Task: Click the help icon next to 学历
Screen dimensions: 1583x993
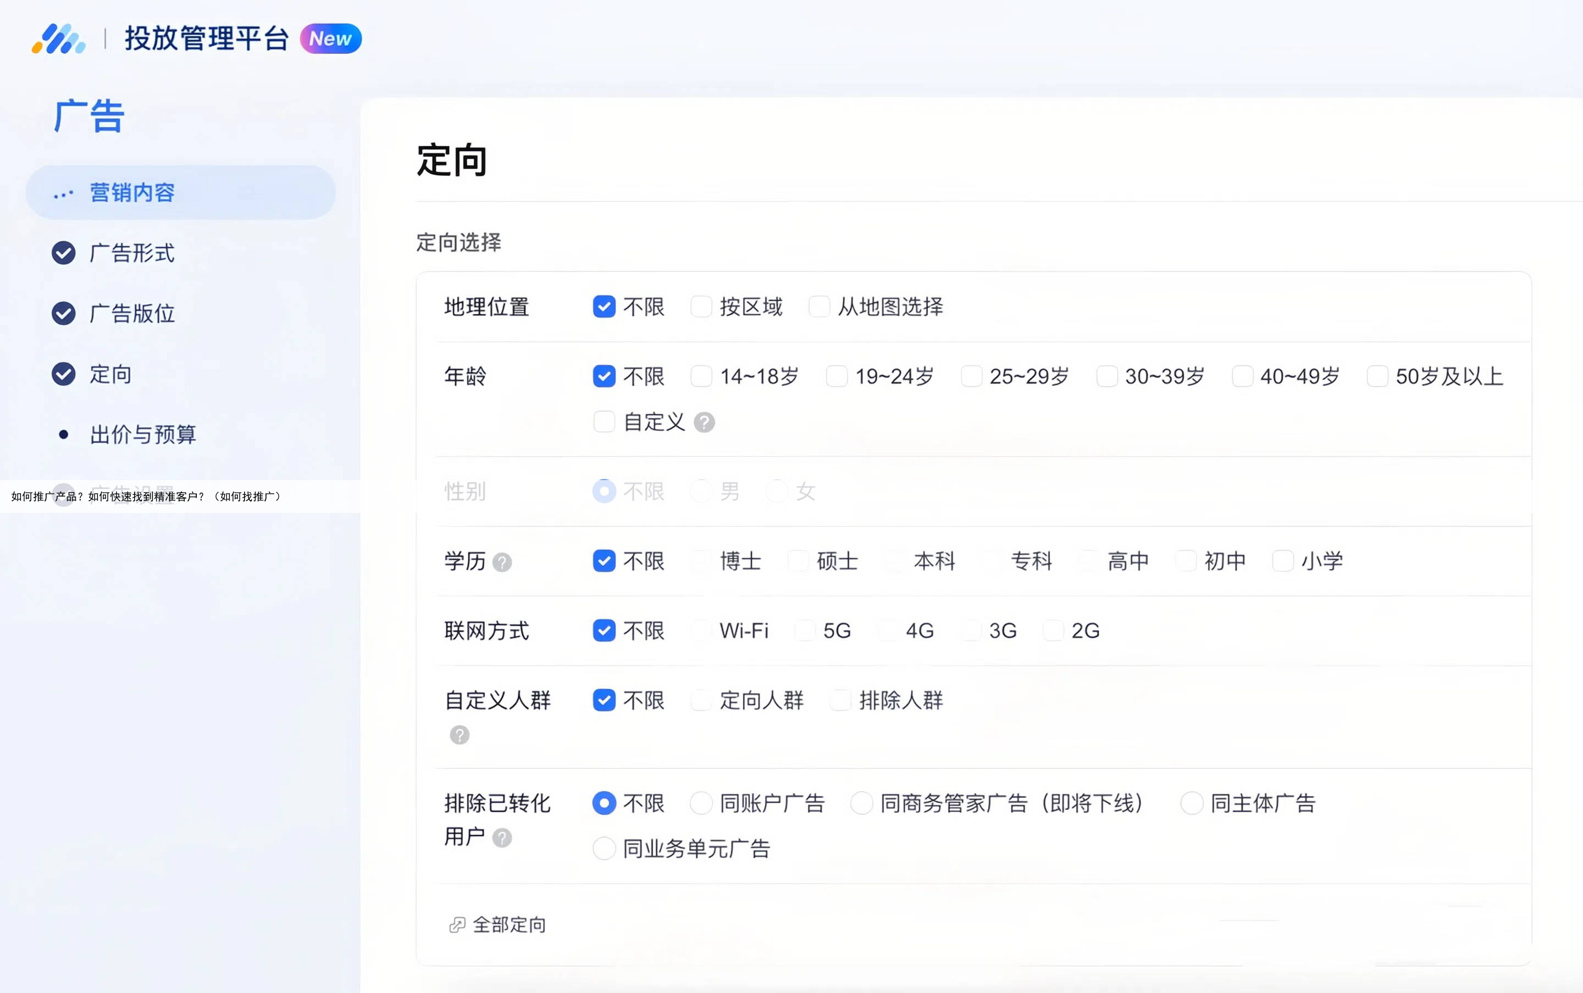Action: [x=502, y=562]
